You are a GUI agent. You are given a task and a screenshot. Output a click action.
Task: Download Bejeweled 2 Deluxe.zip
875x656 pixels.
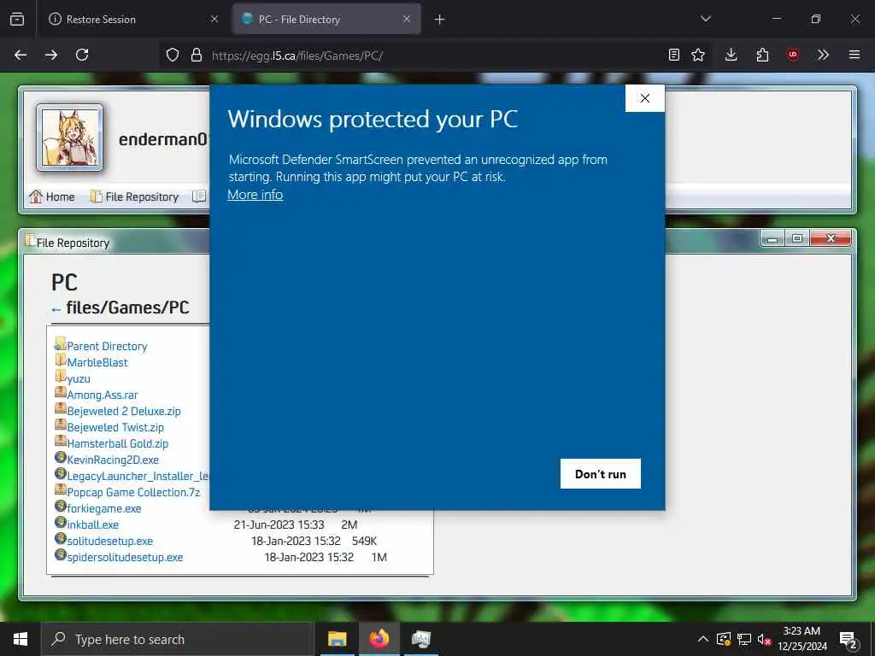pos(124,411)
